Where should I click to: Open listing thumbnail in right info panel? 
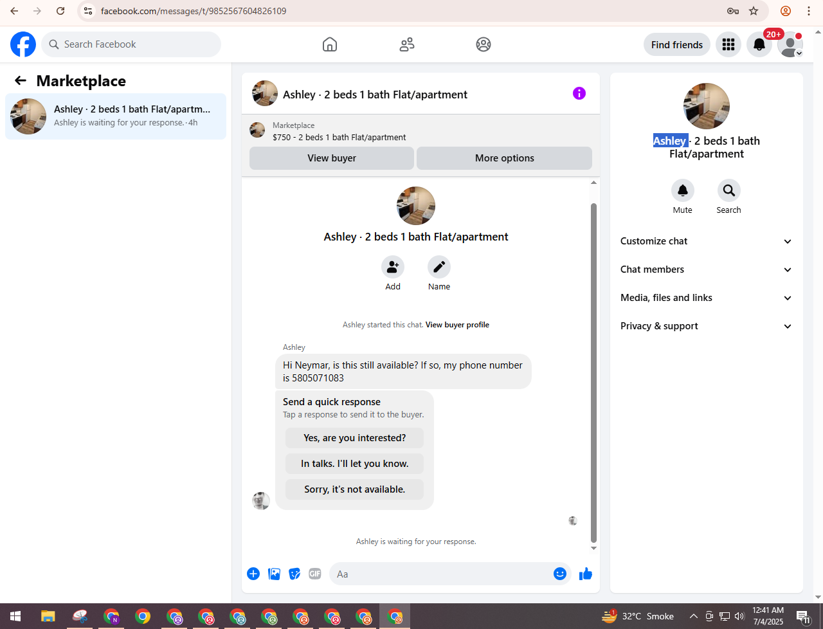pyautogui.click(x=707, y=106)
